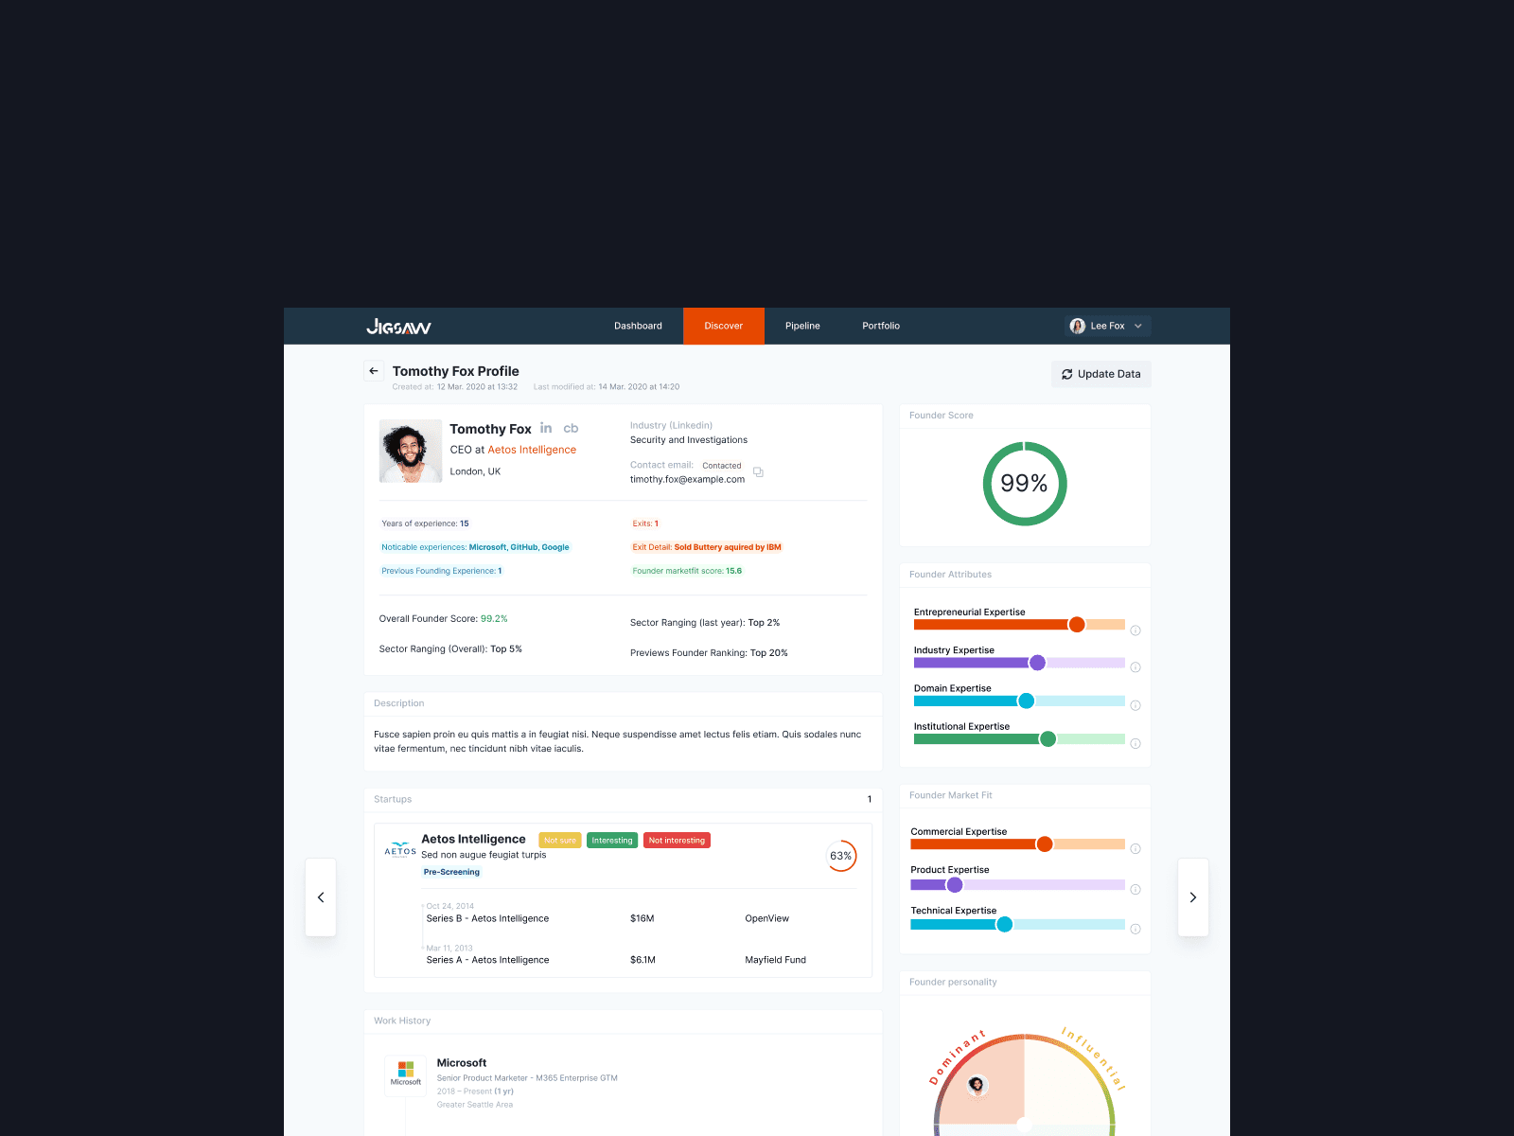Go back with the arrow beside Tomothy Fox Profile
Screen dimensions: 1514x1136
coord(374,371)
